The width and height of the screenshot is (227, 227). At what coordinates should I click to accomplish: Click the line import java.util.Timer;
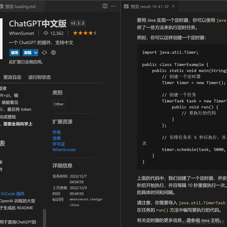click(170, 52)
